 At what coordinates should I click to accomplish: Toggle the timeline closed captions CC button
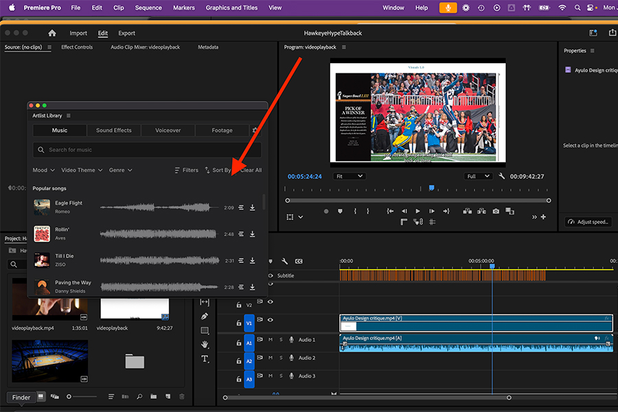click(x=299, y=261)
